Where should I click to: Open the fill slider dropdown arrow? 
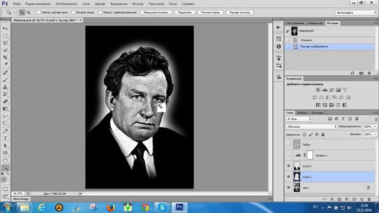tap(375, 134)
